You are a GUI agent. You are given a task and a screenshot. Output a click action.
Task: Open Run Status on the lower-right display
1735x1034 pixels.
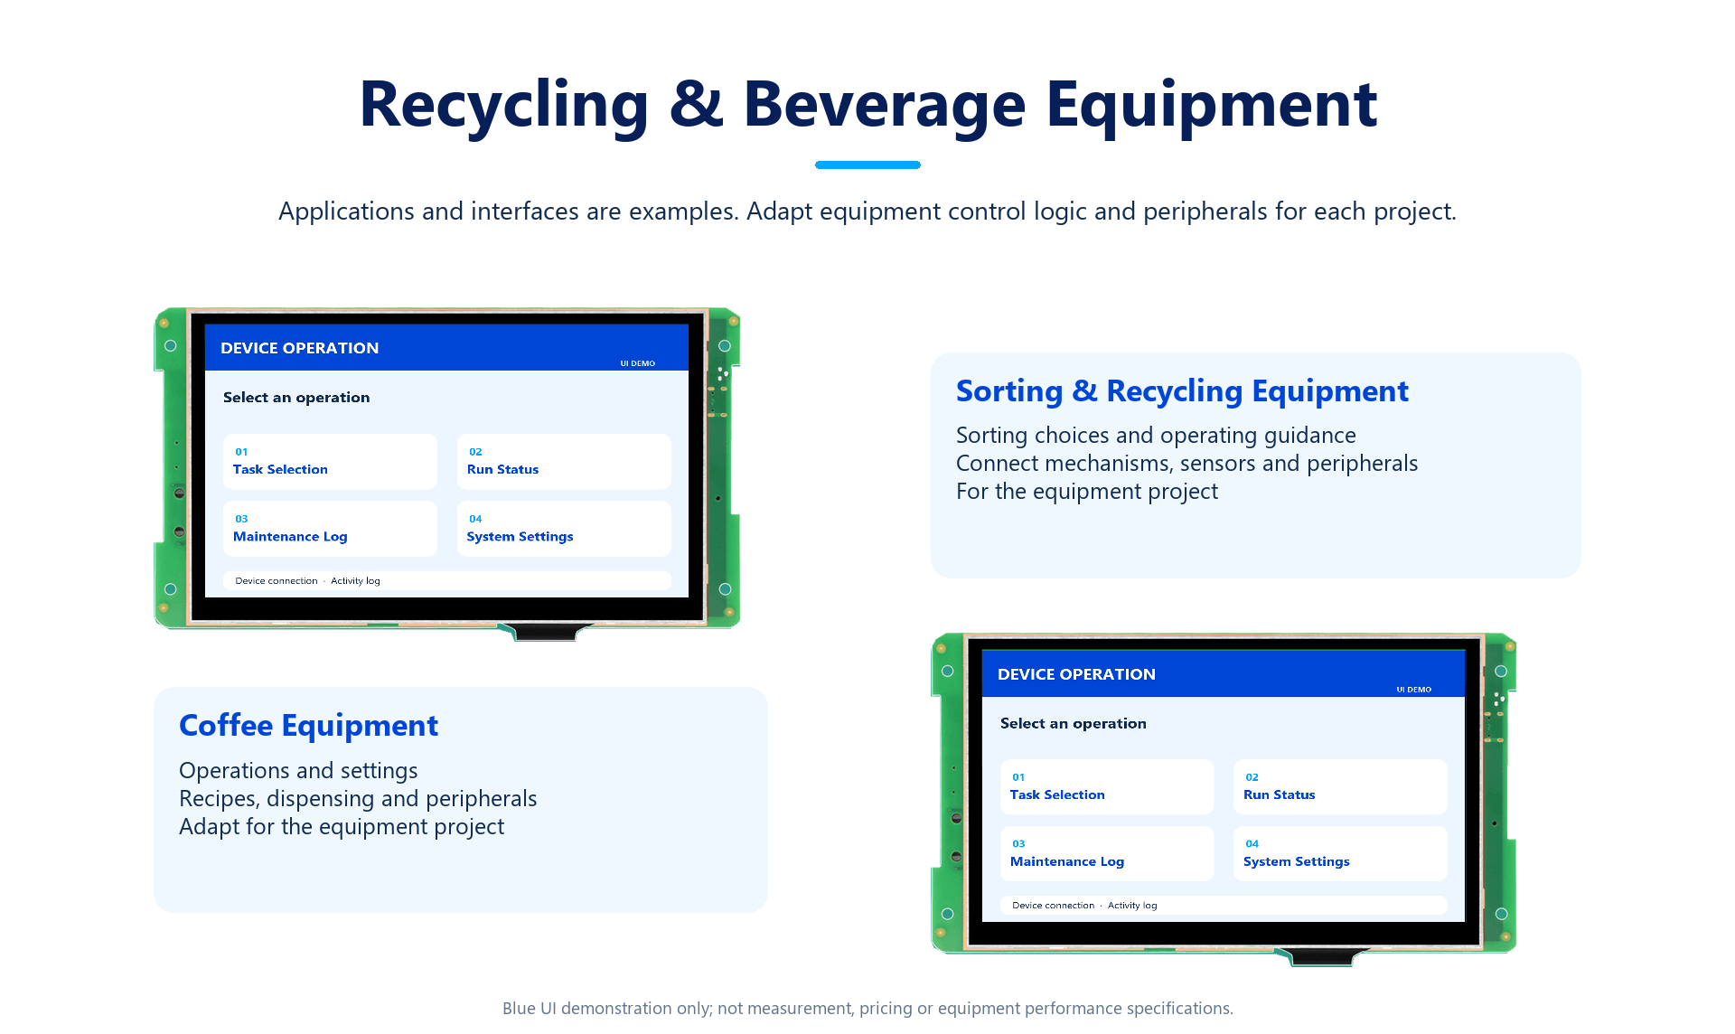click(x=1340, y=787)
